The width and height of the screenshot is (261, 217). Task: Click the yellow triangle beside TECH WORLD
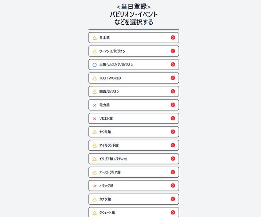[x=95, y=78]
